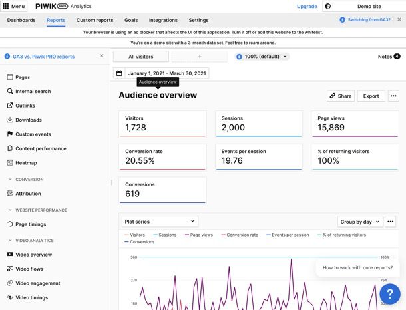Click the Video overview camera icon
Viewport: 406px width, 310px height.
(10, 254)
